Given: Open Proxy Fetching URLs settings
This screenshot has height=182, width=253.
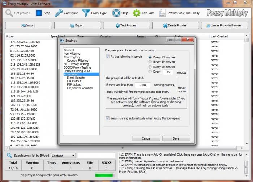Looking at the screenshot, I should [77, 71].
